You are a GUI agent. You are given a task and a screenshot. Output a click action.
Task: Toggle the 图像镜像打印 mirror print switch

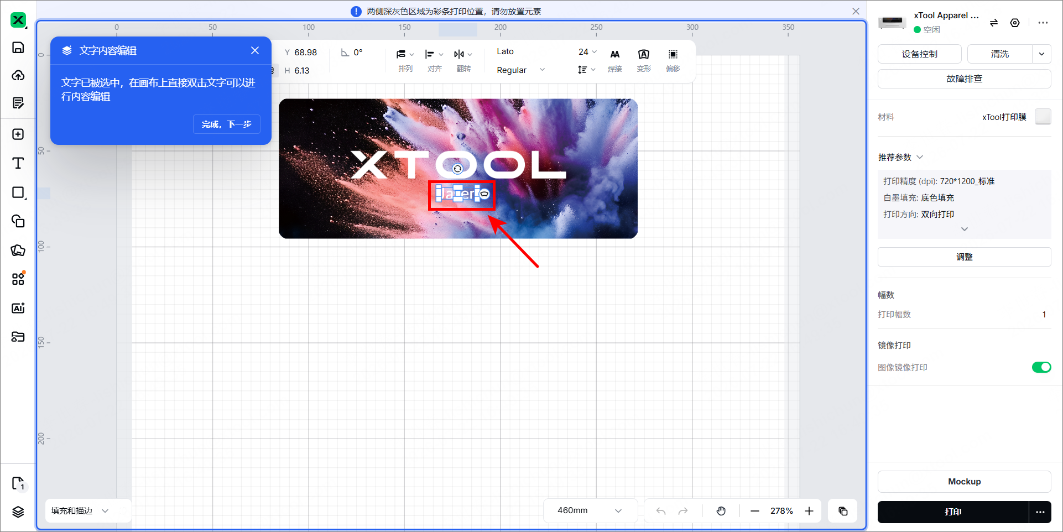[x=1041, y=367]
